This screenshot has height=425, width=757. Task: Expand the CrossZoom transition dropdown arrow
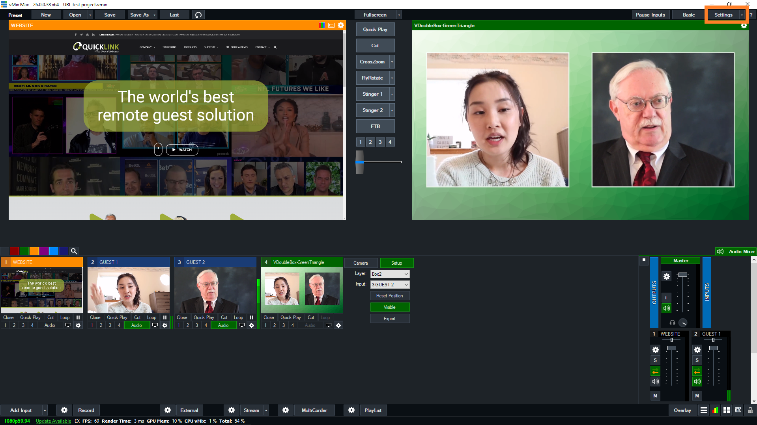click(x=392, y=62)
